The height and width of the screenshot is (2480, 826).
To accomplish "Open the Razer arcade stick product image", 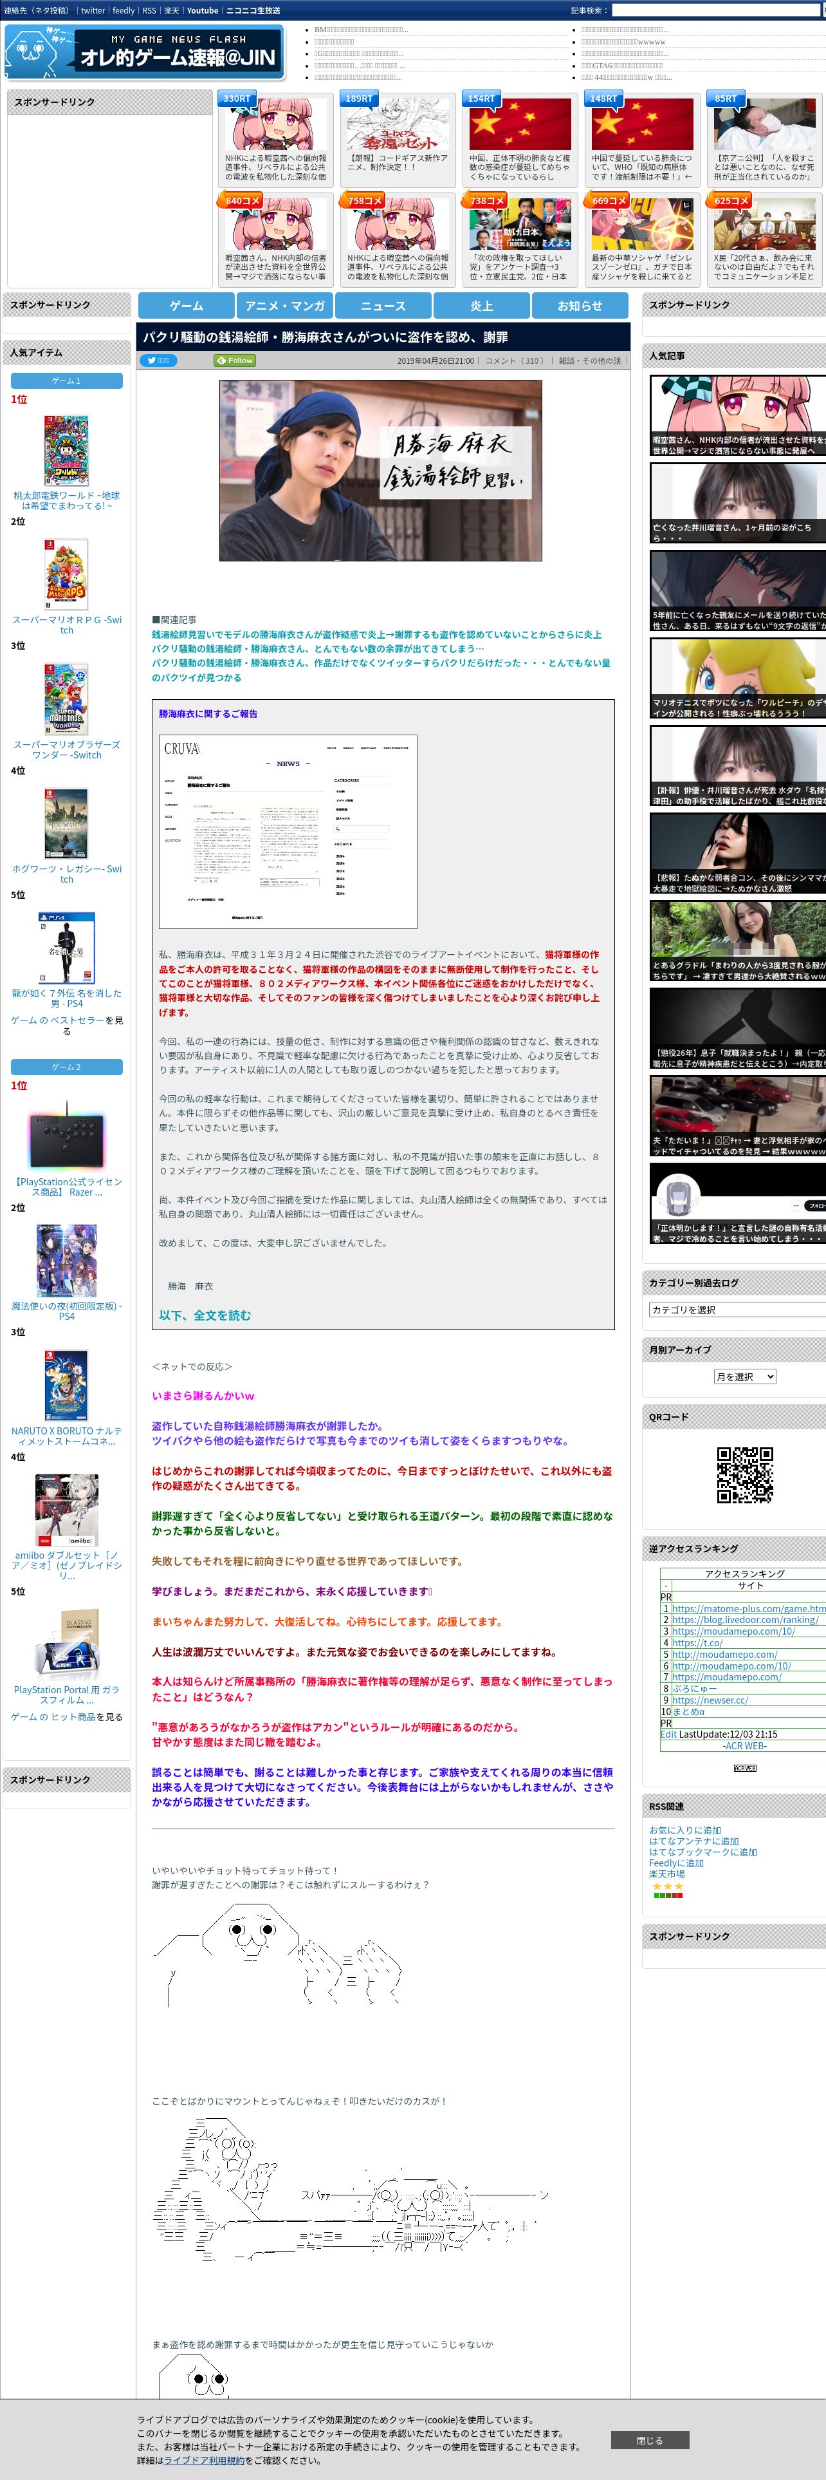I will (66, 1137).
